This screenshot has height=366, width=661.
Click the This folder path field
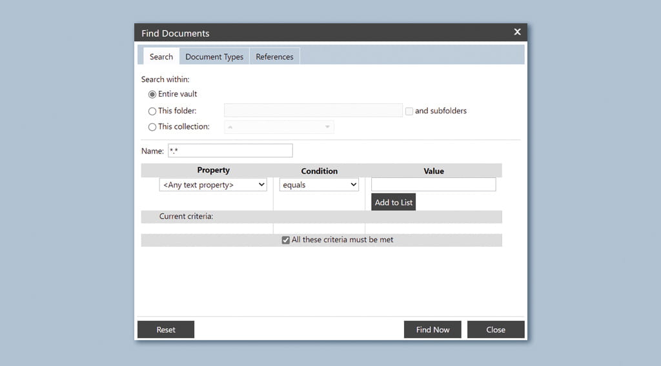point(313,111)
